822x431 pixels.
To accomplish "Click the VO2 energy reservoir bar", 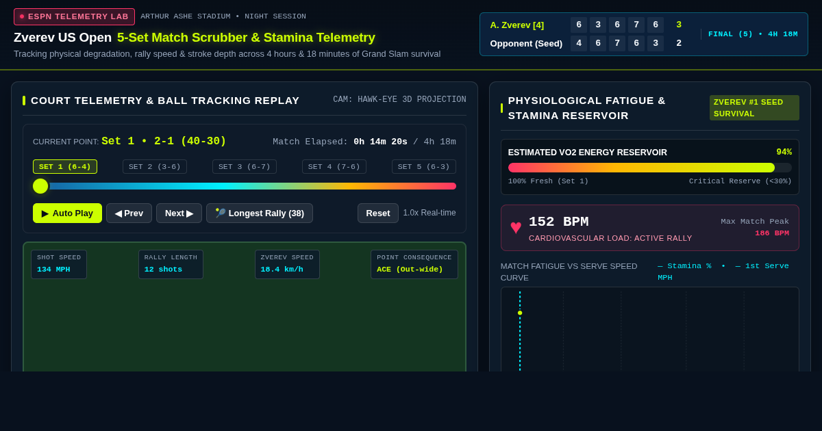I will (x=649, y=168).
